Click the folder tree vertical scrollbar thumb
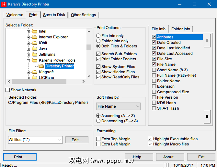 tap(89, 47)
